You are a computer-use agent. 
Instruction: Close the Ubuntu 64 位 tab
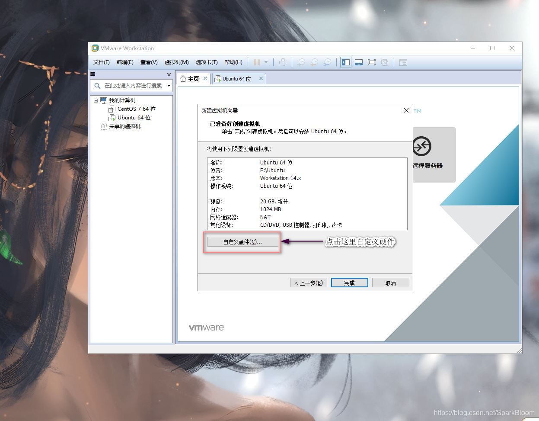point(261,78)
